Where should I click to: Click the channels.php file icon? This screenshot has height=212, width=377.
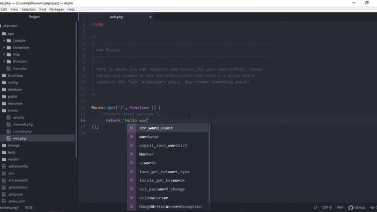[x=9, y=124]
